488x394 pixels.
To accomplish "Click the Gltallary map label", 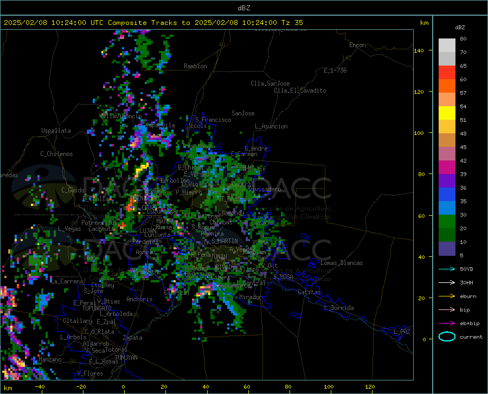I will (78, 321).
